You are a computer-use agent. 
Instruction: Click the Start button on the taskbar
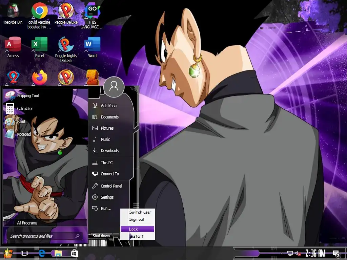coord(8,253)
